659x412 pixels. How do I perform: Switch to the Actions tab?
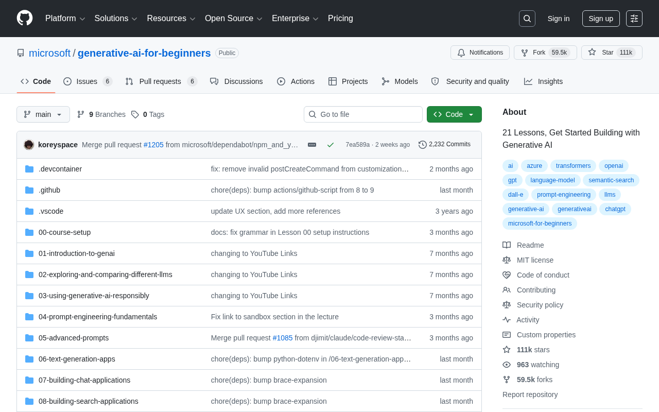(x=296, y=81)
